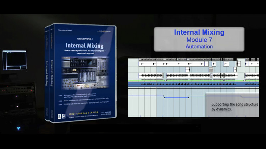The height and width of the screenshot is (149, 266).
Task: Click the Tischmeyer Publishing logo on box
Action: pos(106,113)
